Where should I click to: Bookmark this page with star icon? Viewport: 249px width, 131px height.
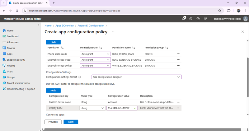point(220,11)
